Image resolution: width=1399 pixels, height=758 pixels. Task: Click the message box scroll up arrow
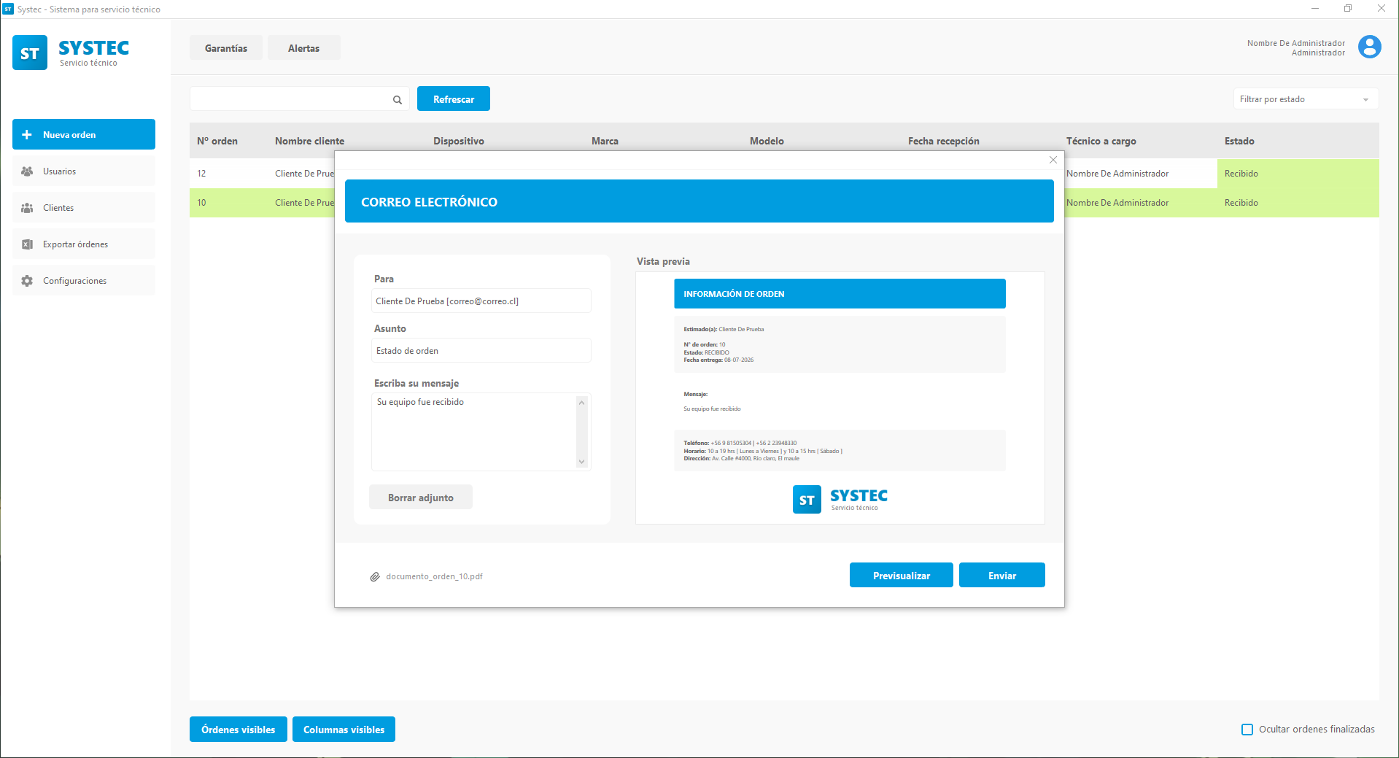coord(581,402)
